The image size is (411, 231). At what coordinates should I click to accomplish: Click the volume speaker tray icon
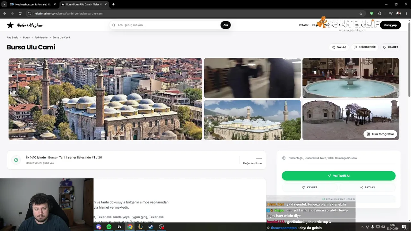click(383, 227)
